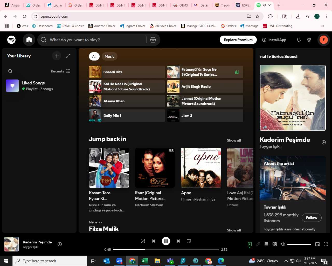
Task: Click Explore Premium button
Action: point(238,40)
